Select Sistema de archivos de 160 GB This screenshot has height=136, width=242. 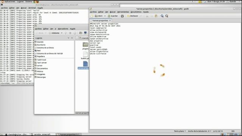tap(50, 54)
